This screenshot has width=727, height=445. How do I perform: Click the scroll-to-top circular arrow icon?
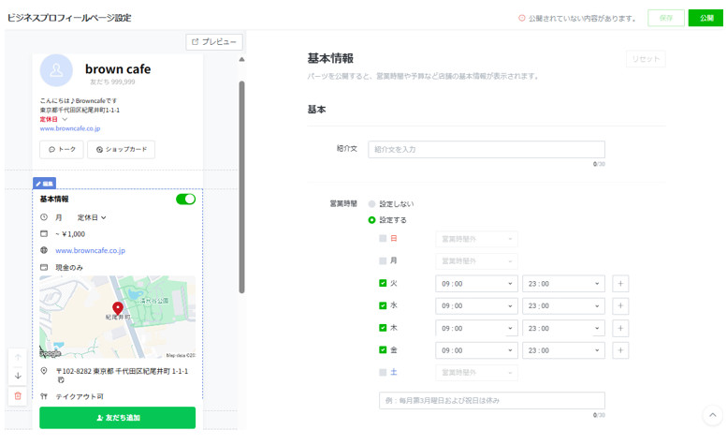(x=712, y=415)
